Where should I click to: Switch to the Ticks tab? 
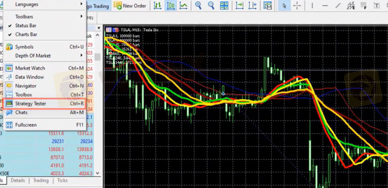coord(62,180)
